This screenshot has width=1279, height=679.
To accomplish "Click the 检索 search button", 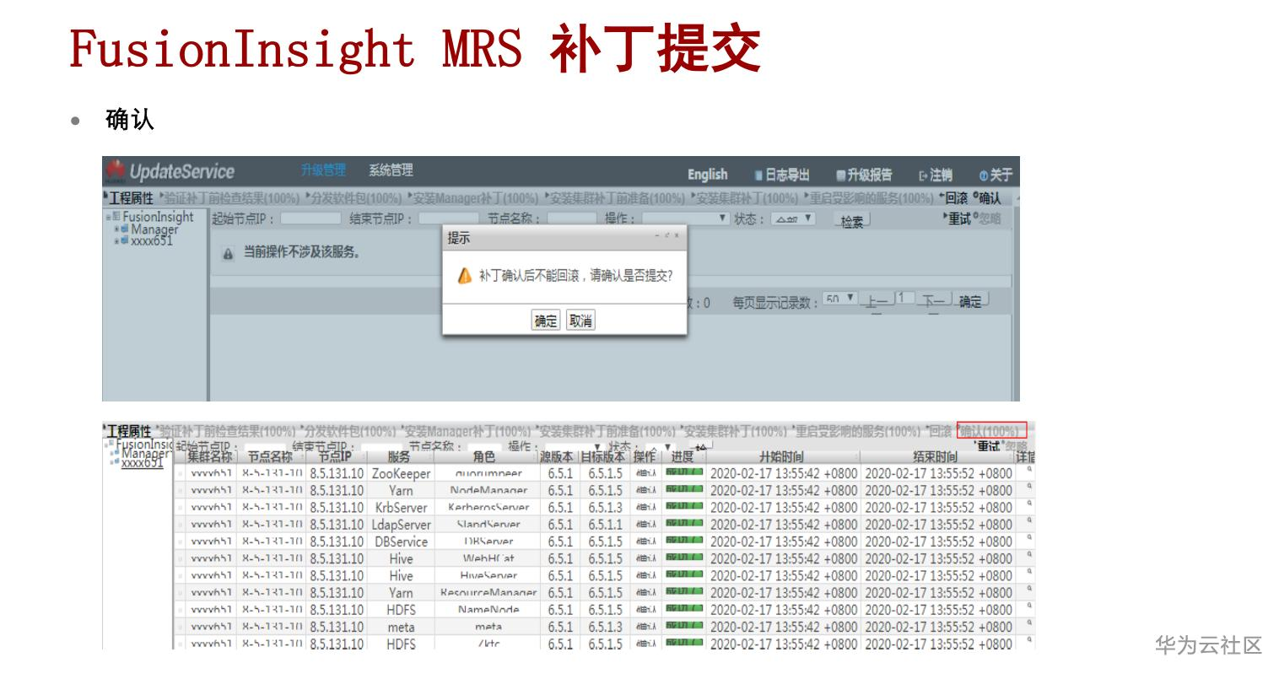I will pyautogui.click(x=852, y=221).
